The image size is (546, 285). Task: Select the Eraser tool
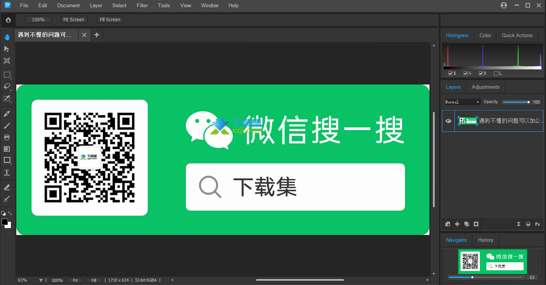pyautogui.click(x=7, y=187)
